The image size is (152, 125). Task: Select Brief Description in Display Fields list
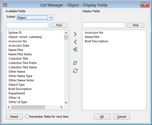[96, 41]
